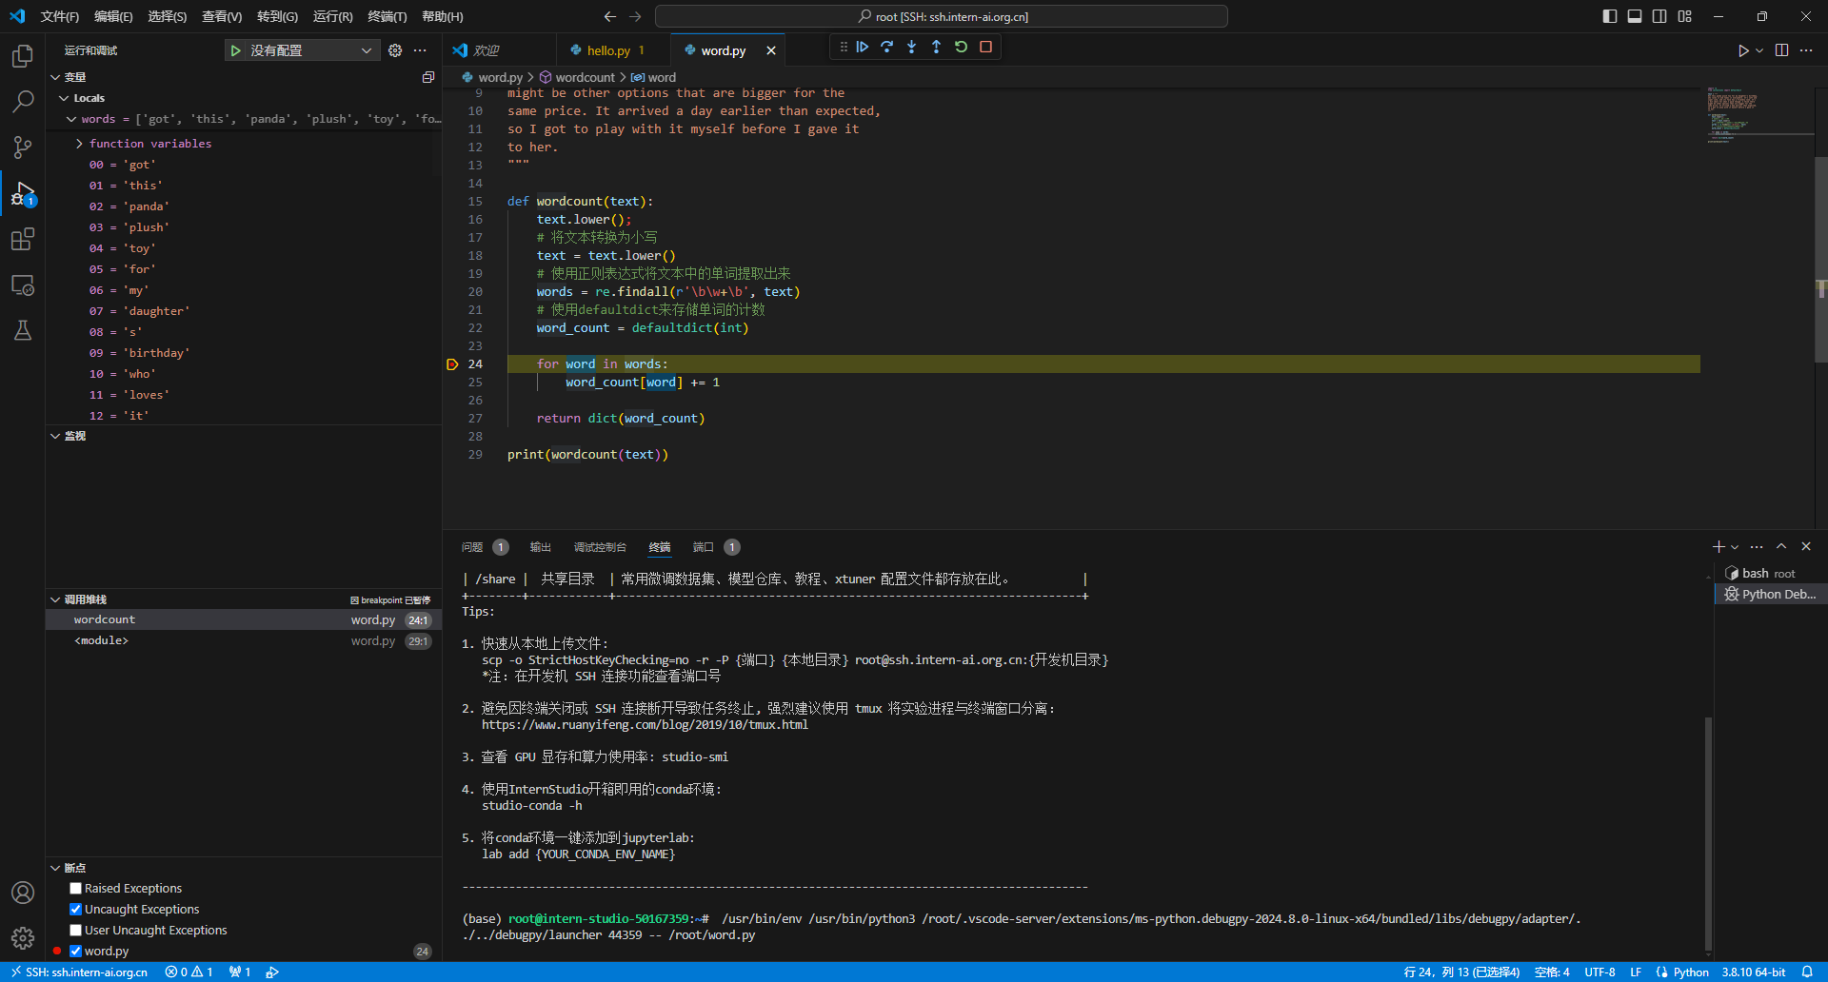
Task: Click the SSH remote indicator in the status bar
Action: click(x=80, y=972)
